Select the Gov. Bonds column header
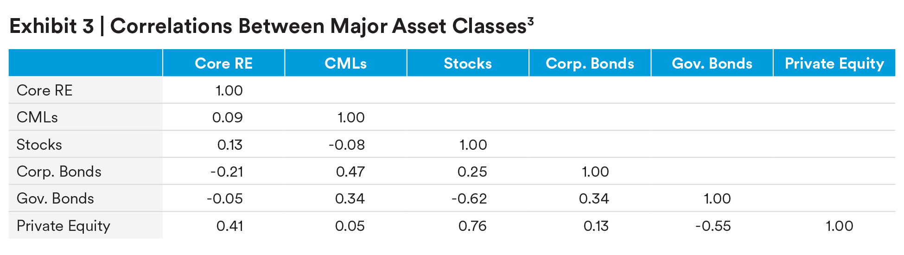Screen dimensions: 904x255 [x=712, y=63]
